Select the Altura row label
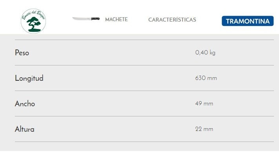This screenshot has width=279, height=158. click(25, 129)
